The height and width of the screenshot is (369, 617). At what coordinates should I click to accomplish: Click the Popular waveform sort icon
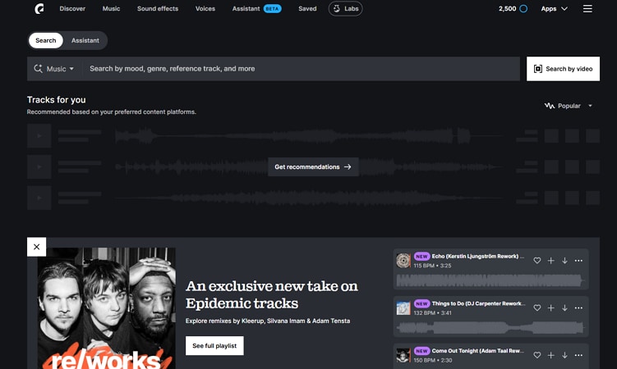[550, 106]
